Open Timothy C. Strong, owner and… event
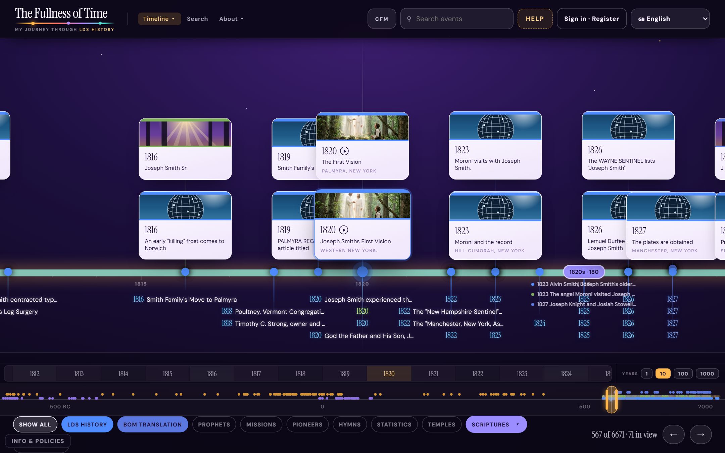The image size is (725, 453). [273, 323]
